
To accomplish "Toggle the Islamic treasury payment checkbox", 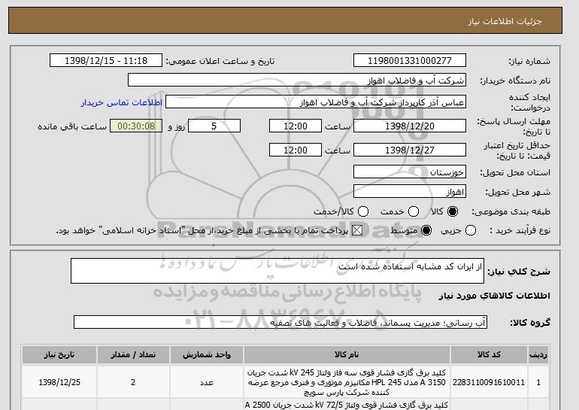I will tap(357, 230).
